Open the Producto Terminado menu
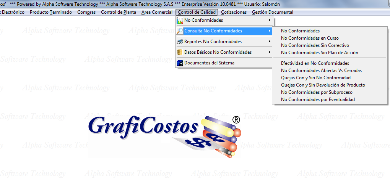The height and width of the screenshot is (191, 390). coord(50,12)
